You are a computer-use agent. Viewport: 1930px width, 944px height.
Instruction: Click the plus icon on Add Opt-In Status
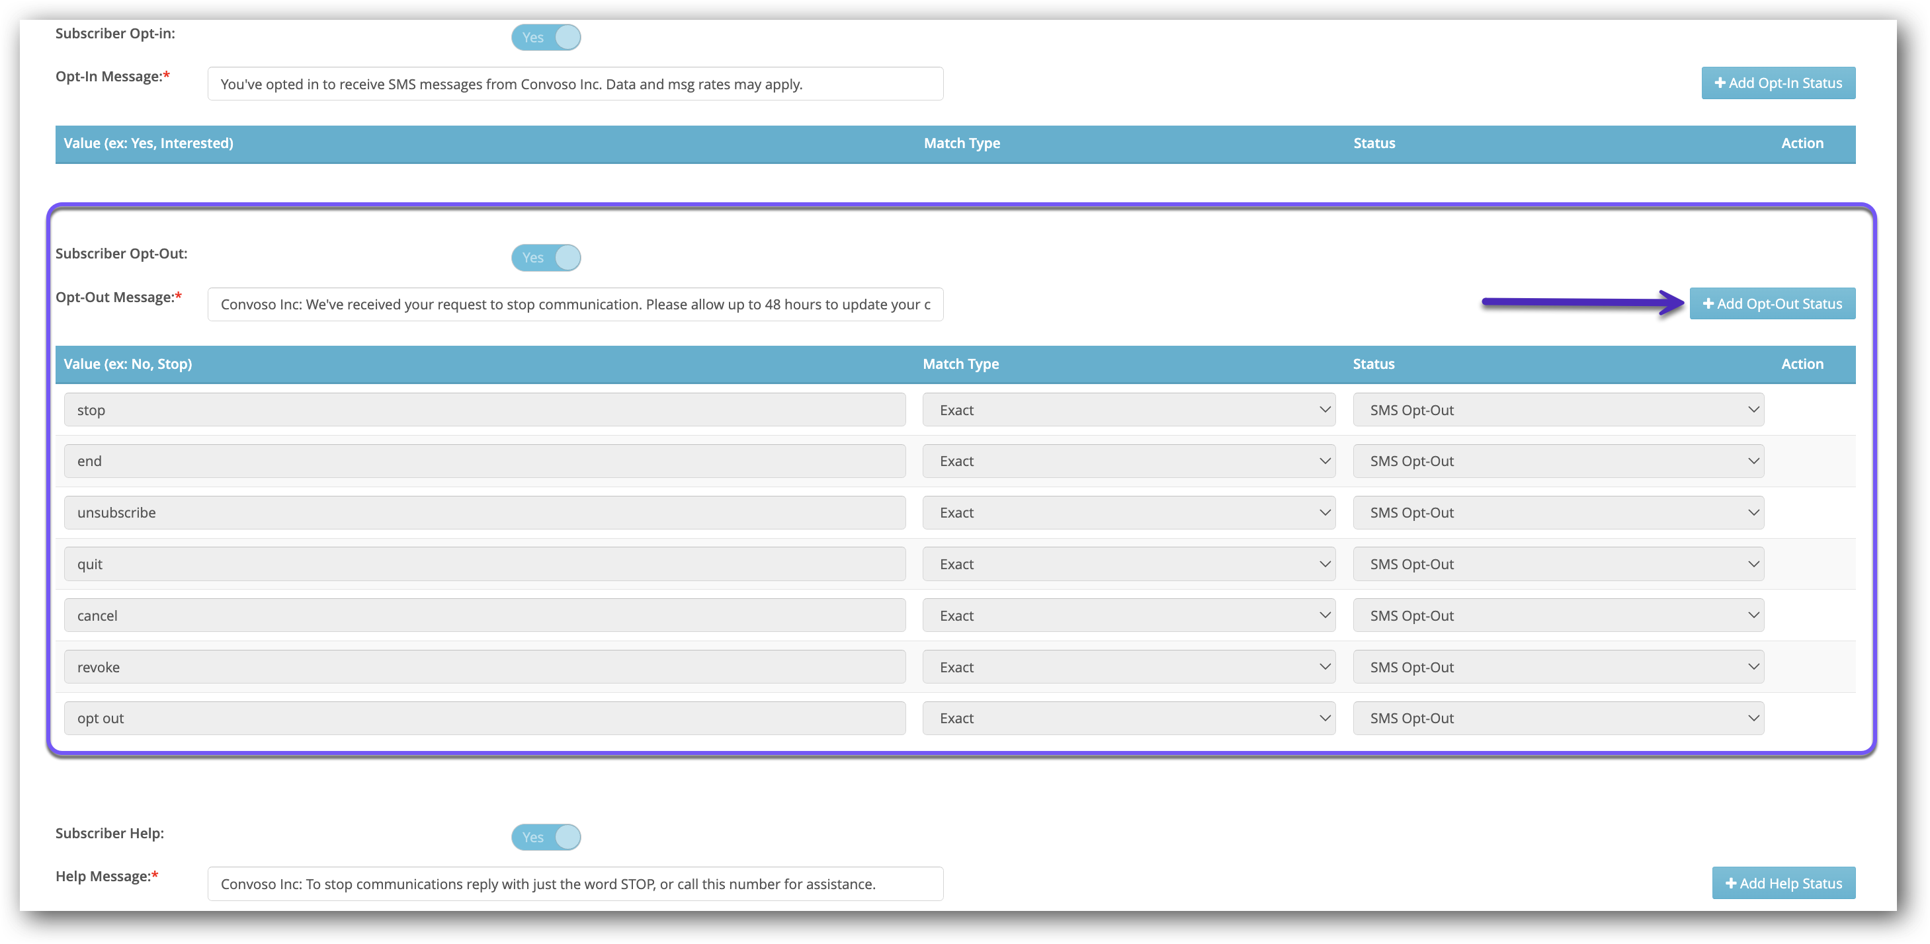click(1720, 83)
